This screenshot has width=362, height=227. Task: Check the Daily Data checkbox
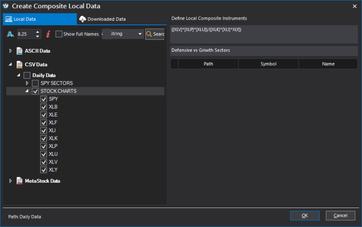tap(27, 75)
